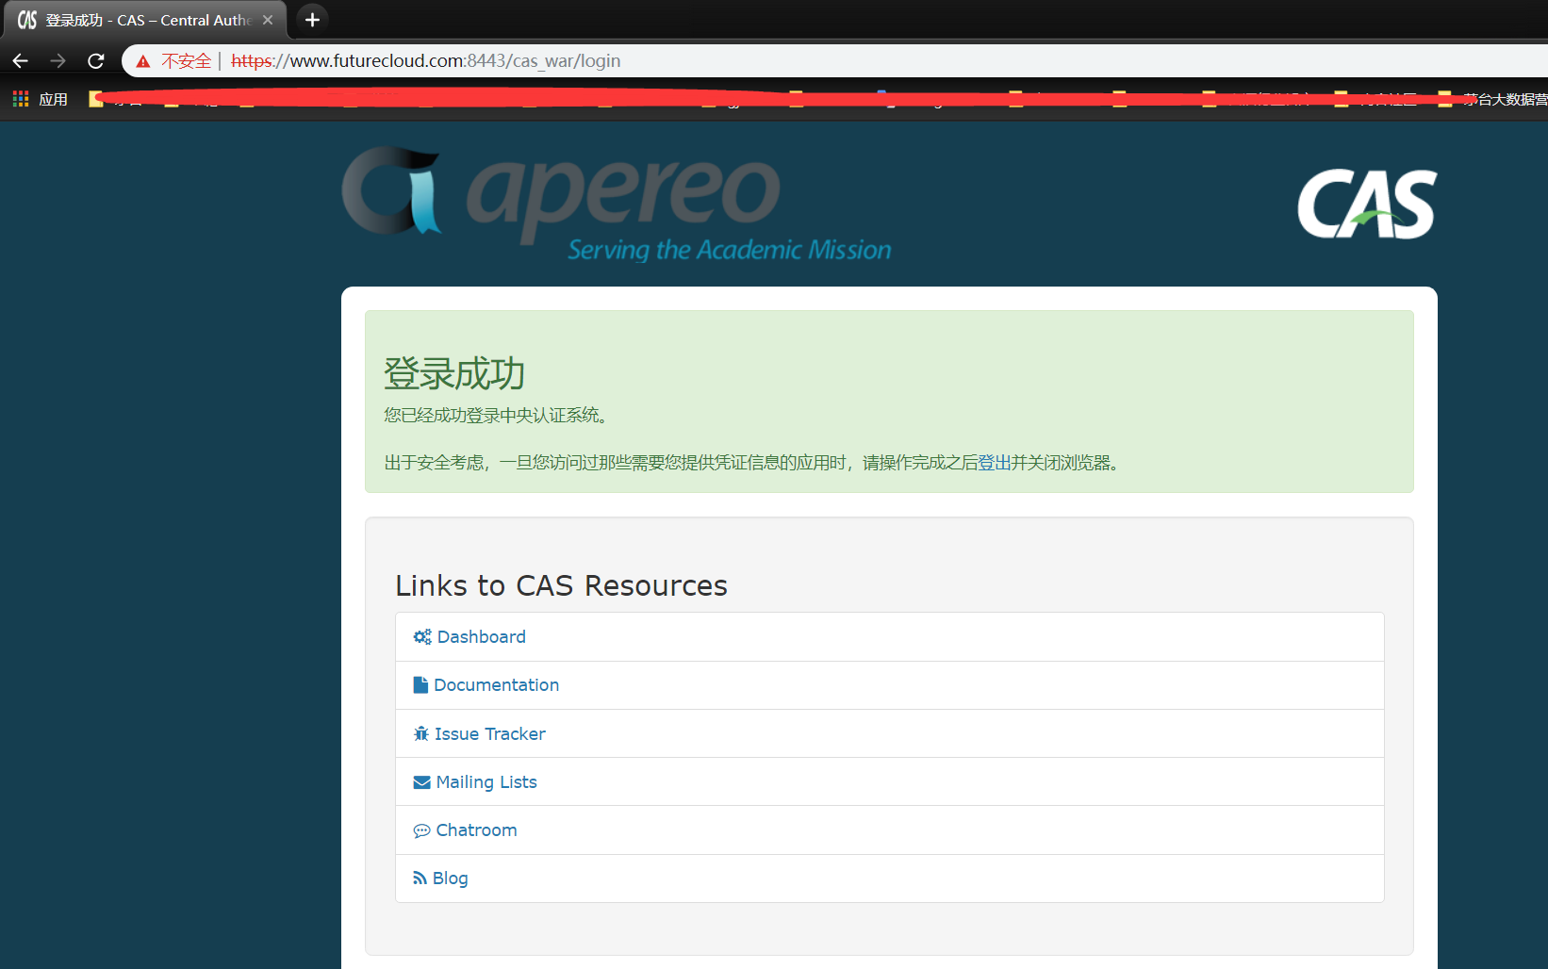
Task: Click the 登录成功 heading
Action: pos(454,374)
